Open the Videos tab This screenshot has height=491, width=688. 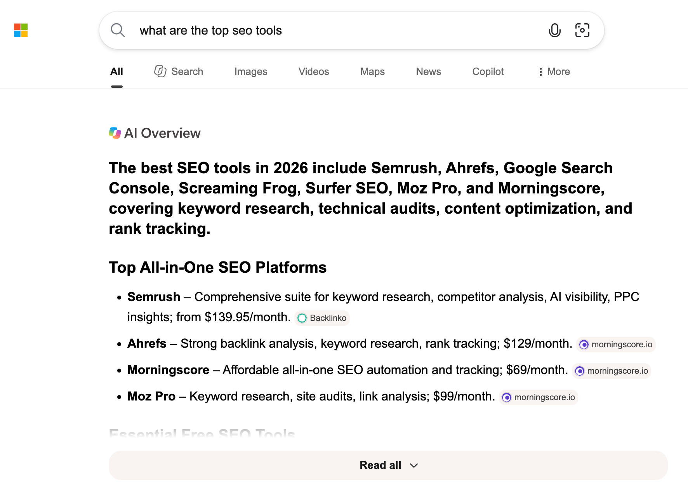(314, 71)
